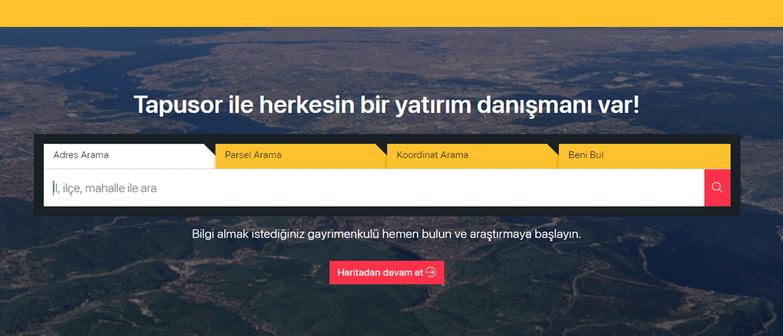The image size is (783, 336).
Task: Click the Haritadan devam et button
Action: (x=386, y=273)
